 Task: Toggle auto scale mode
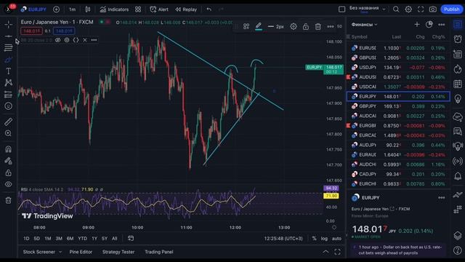336,238
